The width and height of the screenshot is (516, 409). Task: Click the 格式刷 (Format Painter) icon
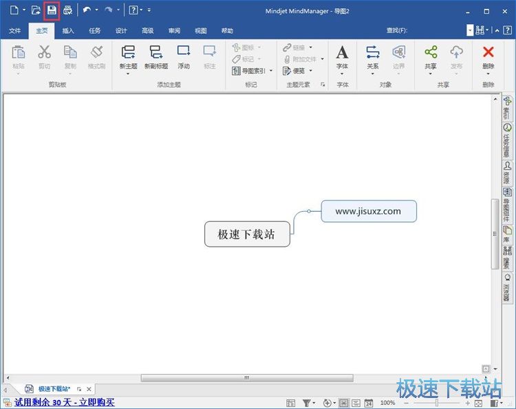[x=97, y=52]
